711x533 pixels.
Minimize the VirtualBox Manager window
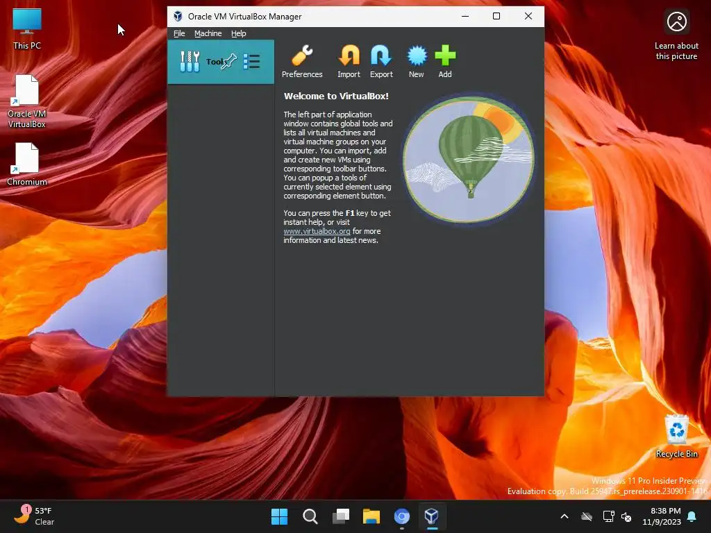point(465,17)
